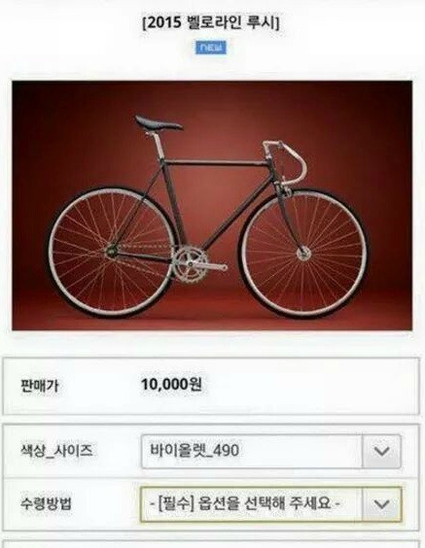Image resolution: width=425 pixels, height=548 pixels.
Task: Click the 색상_사이즈 label
Action: tap(56, 451)
